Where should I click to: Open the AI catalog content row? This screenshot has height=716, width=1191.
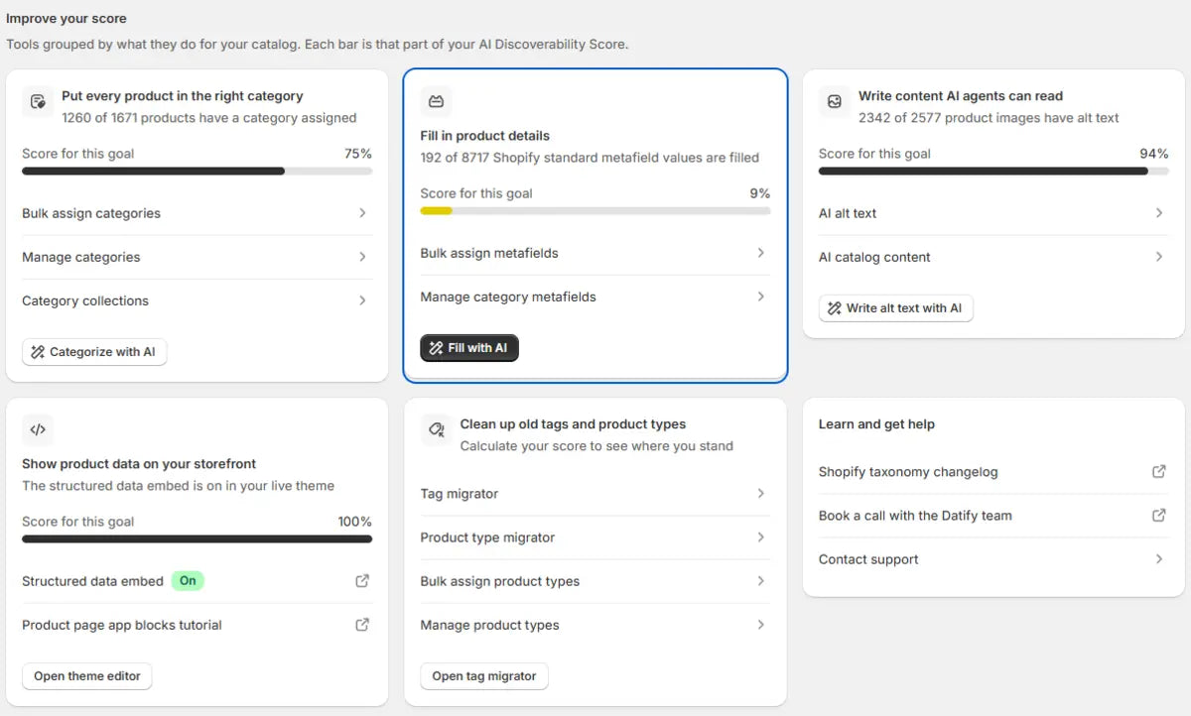993,257
